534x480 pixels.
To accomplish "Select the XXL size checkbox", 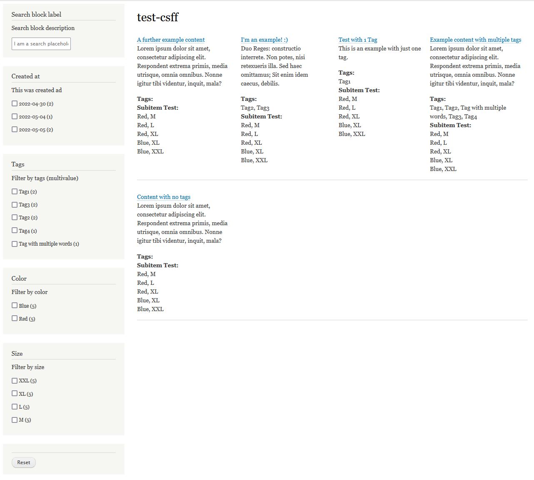I will (15, 380).
